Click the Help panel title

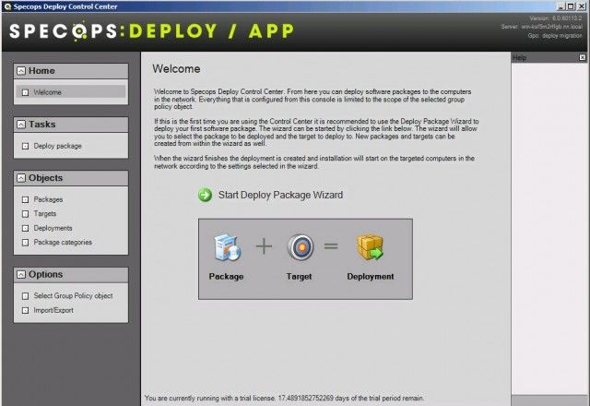[520, 57]
